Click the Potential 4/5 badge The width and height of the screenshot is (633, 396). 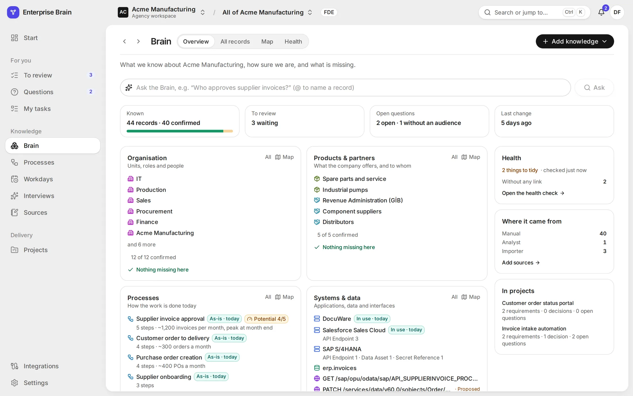pyautogui.click(x=266, y=319)
